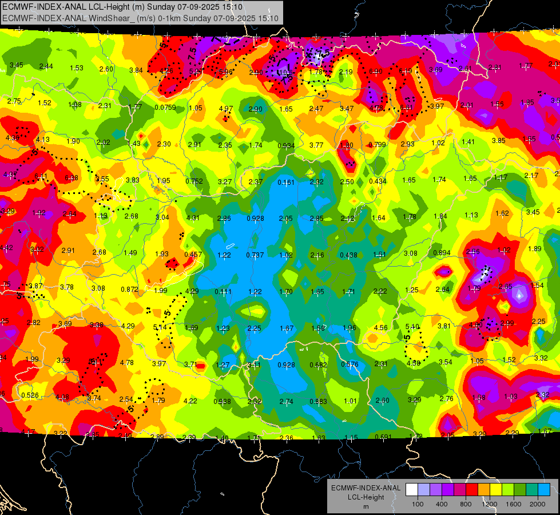Click the '0.438' wind shear value
Image resolution: width=560 pixels, height=515 pixels.
[x=348, y=255]
